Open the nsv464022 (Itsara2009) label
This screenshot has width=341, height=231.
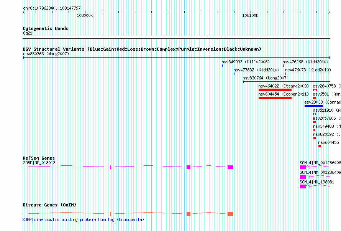[284, 86]
